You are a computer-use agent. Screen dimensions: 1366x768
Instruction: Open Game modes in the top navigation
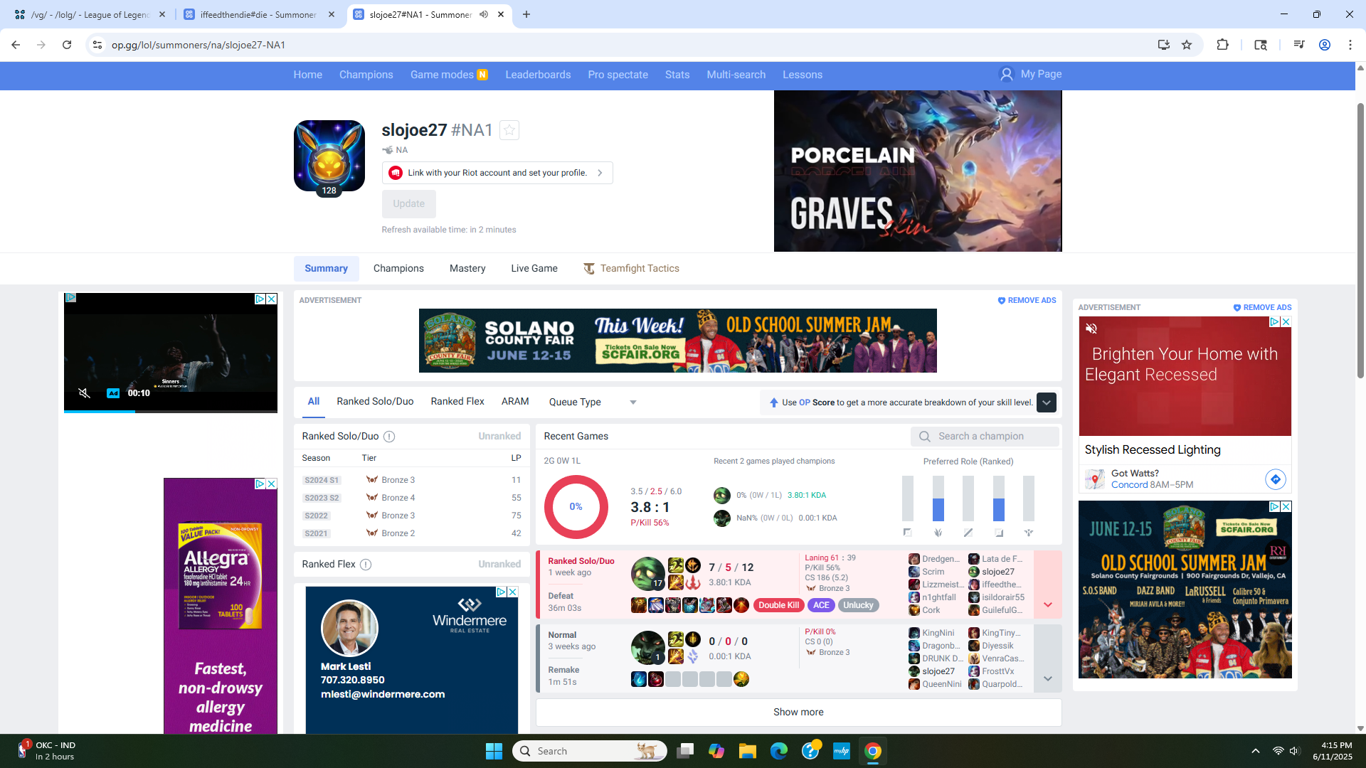click(448, 75)
